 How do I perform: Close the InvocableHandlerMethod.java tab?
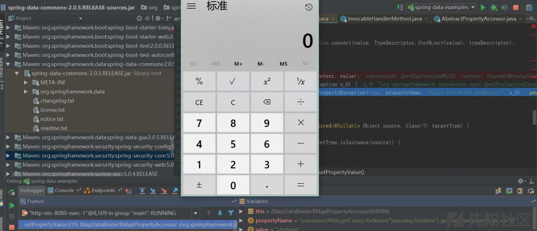[x=426, y=19]
